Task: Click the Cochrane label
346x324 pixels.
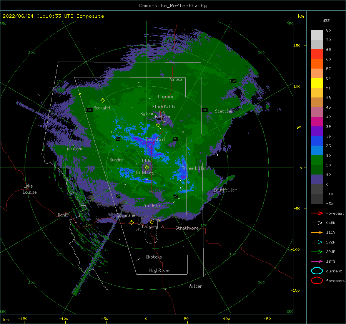Action: click(x=126, y=215)
